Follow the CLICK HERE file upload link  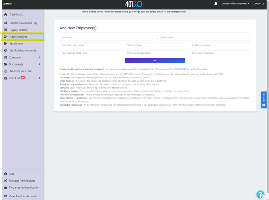pyautogui.click(x=180, y=69)
